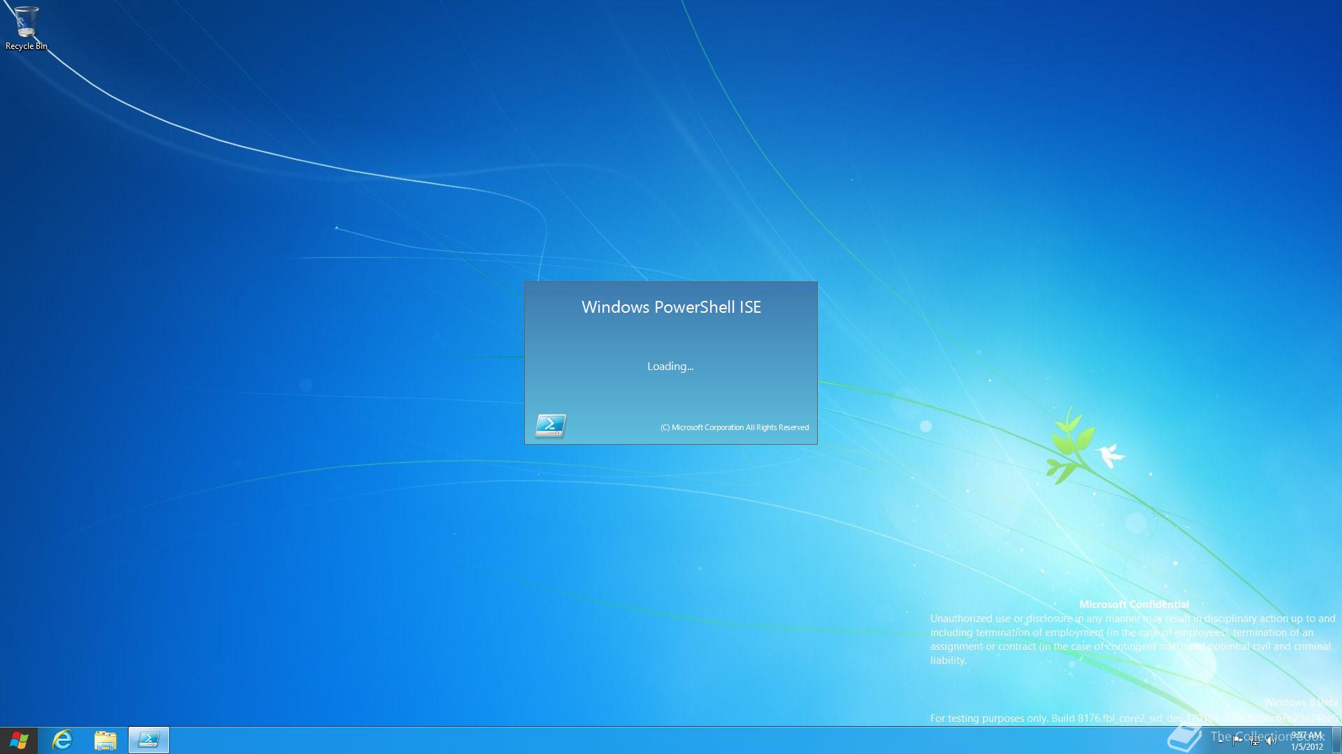Screen dimensions: 1342x754
Task: Open the network tray icon
Action: [x=1255, y=741]
